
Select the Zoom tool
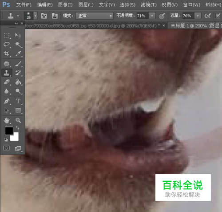click(18, 120)
